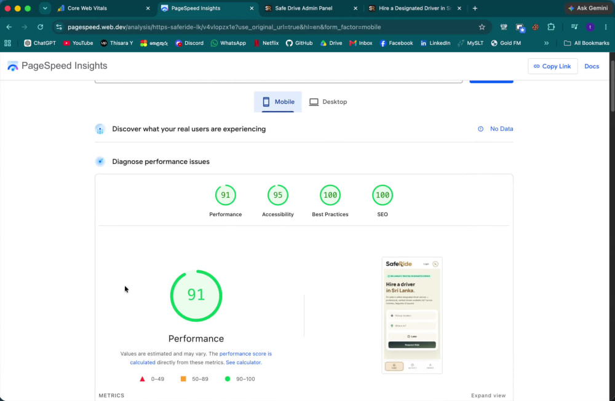Bookmark this page with the star icon
Viewport: 615px width, 401px height.
point(482,27)
